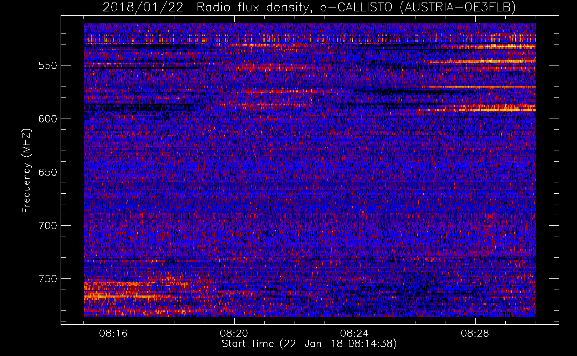The width and height of the screenshot is (577, 356).
Task: Click the 550 frequency tick label
Action: [x=48, y=66]
